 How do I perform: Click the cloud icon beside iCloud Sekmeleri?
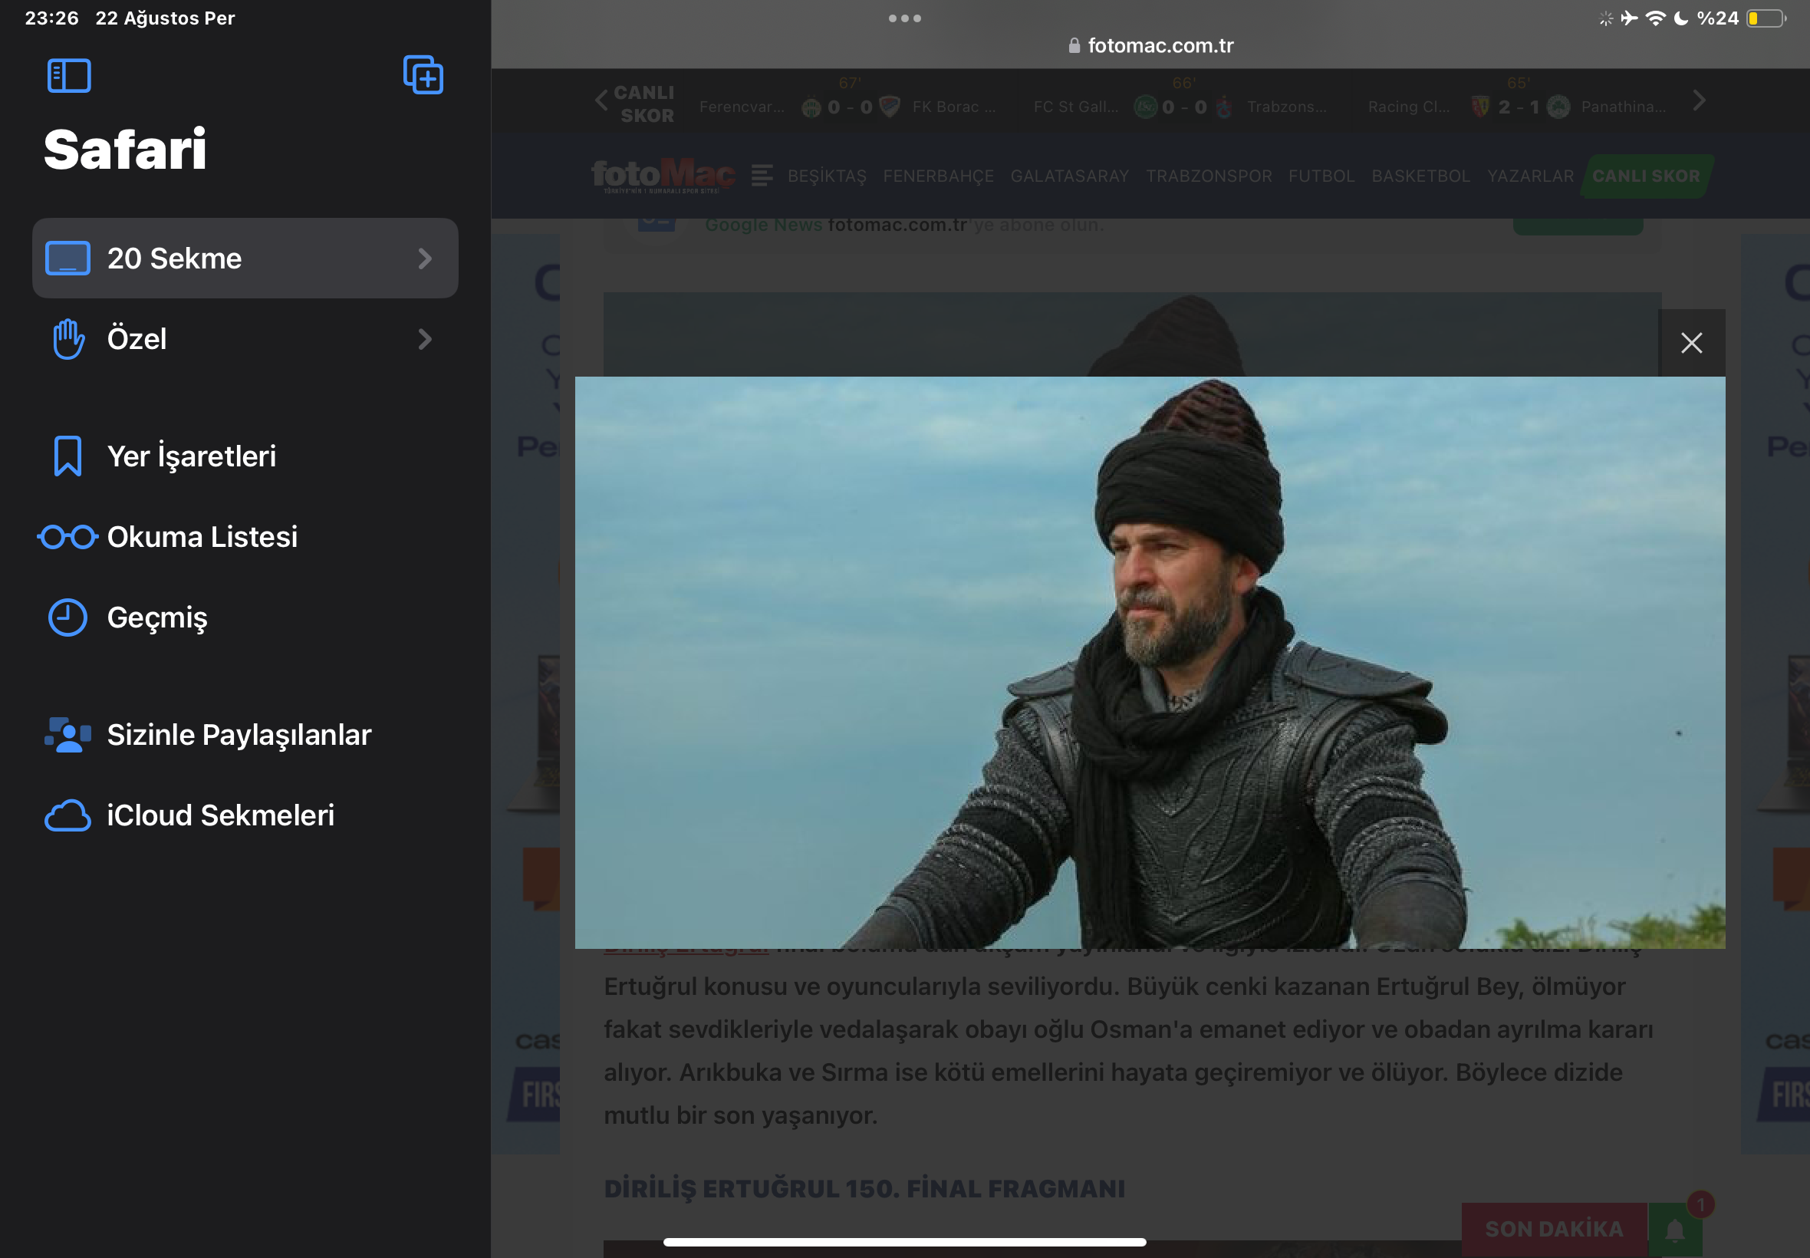click(67, 816)
